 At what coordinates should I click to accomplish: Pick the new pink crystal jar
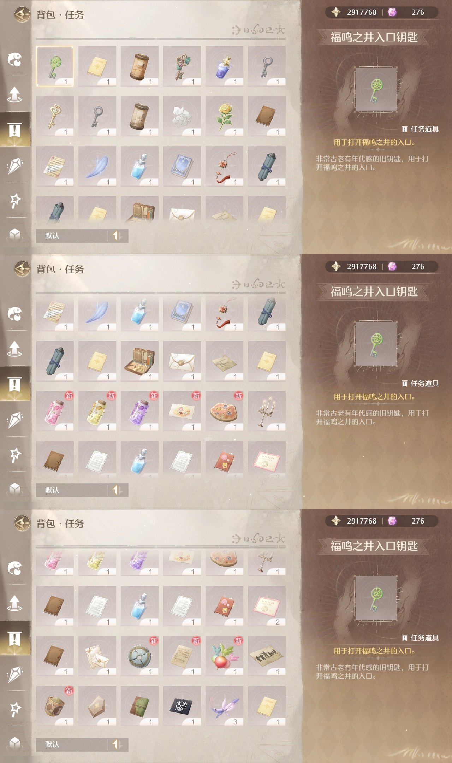[55, 411]
